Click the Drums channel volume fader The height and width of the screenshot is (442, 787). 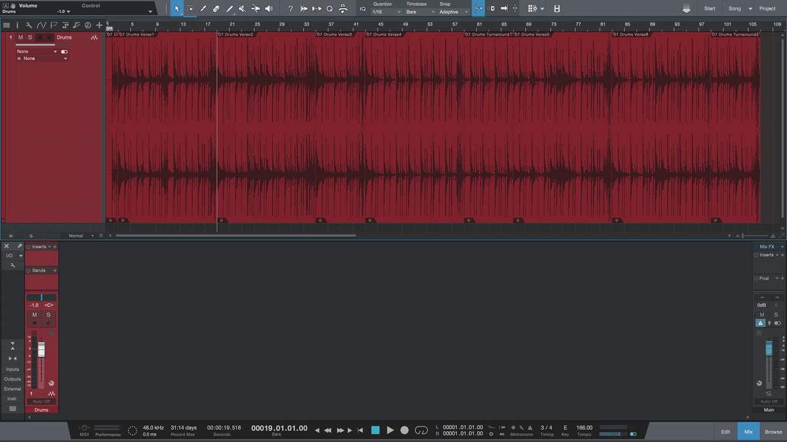[41, 350]
